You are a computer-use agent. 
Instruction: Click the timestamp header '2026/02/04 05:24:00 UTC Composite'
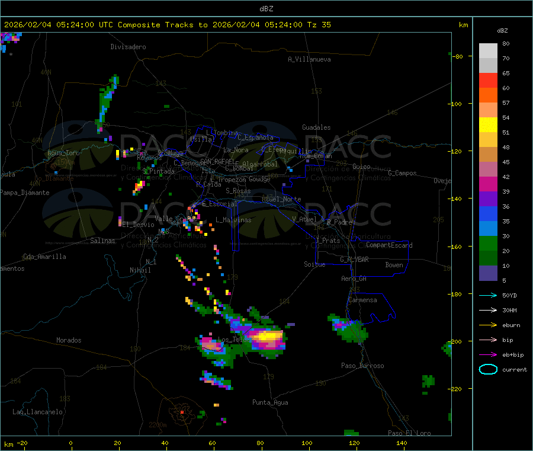tap(82, 25)
